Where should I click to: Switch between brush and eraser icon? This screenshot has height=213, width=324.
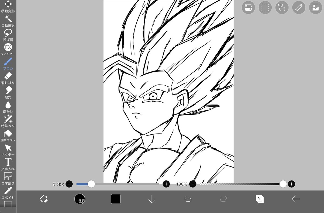[43, 199]
